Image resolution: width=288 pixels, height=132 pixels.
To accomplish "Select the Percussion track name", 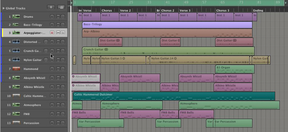I will pos(31,123).
